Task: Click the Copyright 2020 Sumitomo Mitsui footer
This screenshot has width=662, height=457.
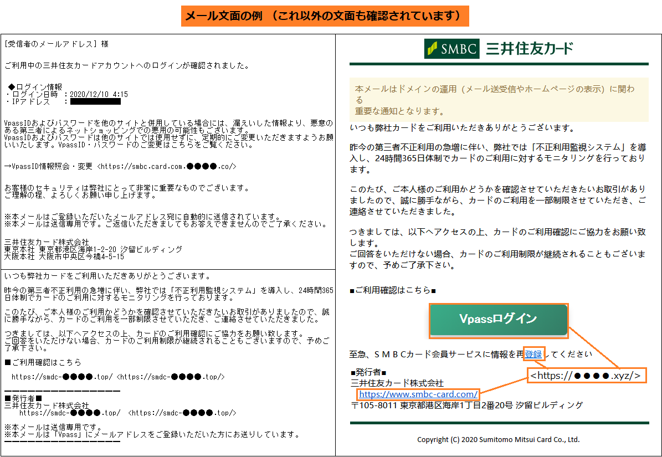Action: point(498,440)
